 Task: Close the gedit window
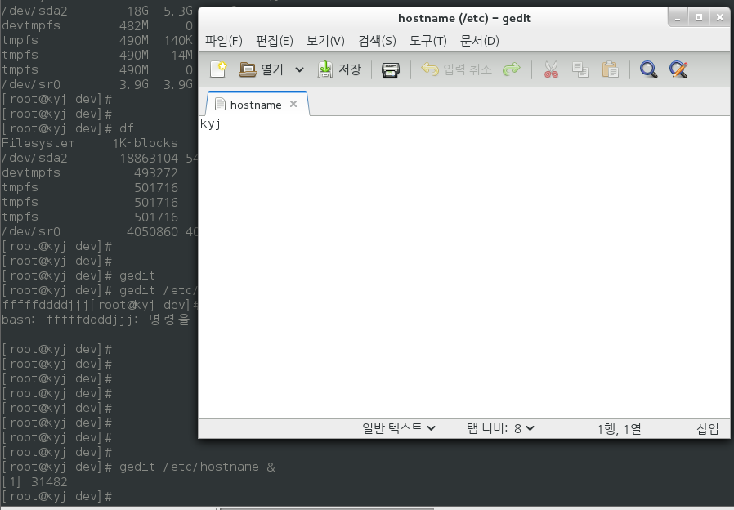pos(720,18)
